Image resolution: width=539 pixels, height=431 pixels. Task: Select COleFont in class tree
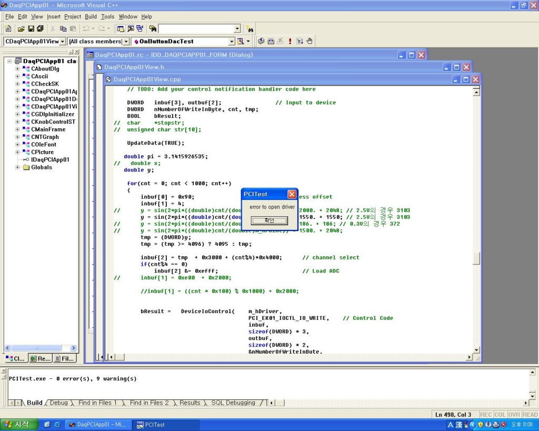tap(44, 144)
